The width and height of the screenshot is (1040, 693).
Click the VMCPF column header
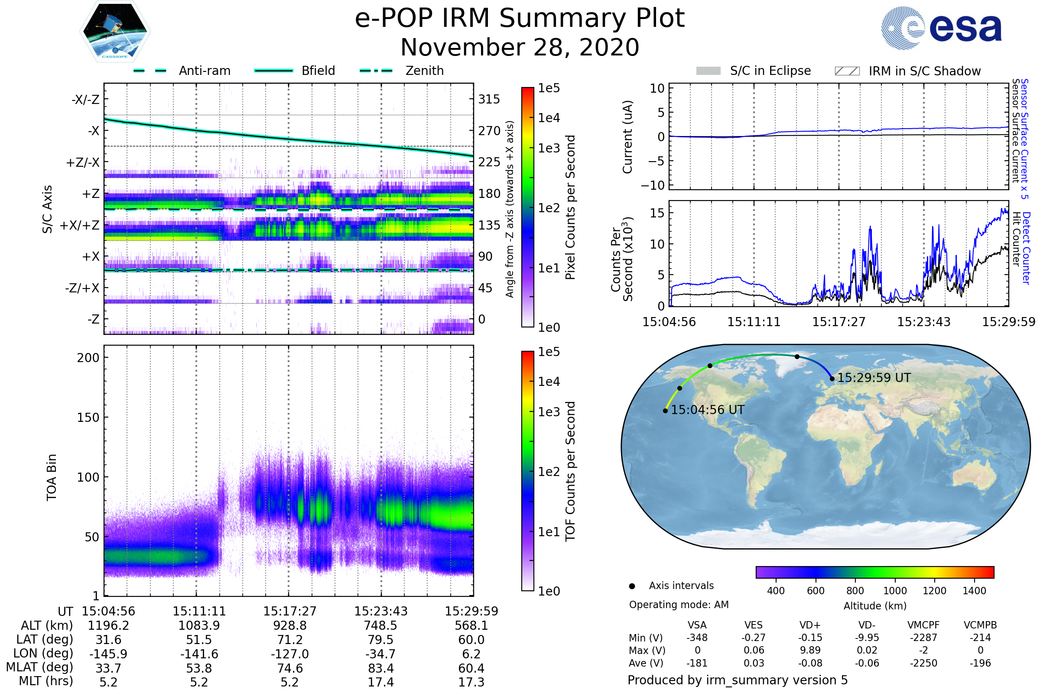coord(923,625)
